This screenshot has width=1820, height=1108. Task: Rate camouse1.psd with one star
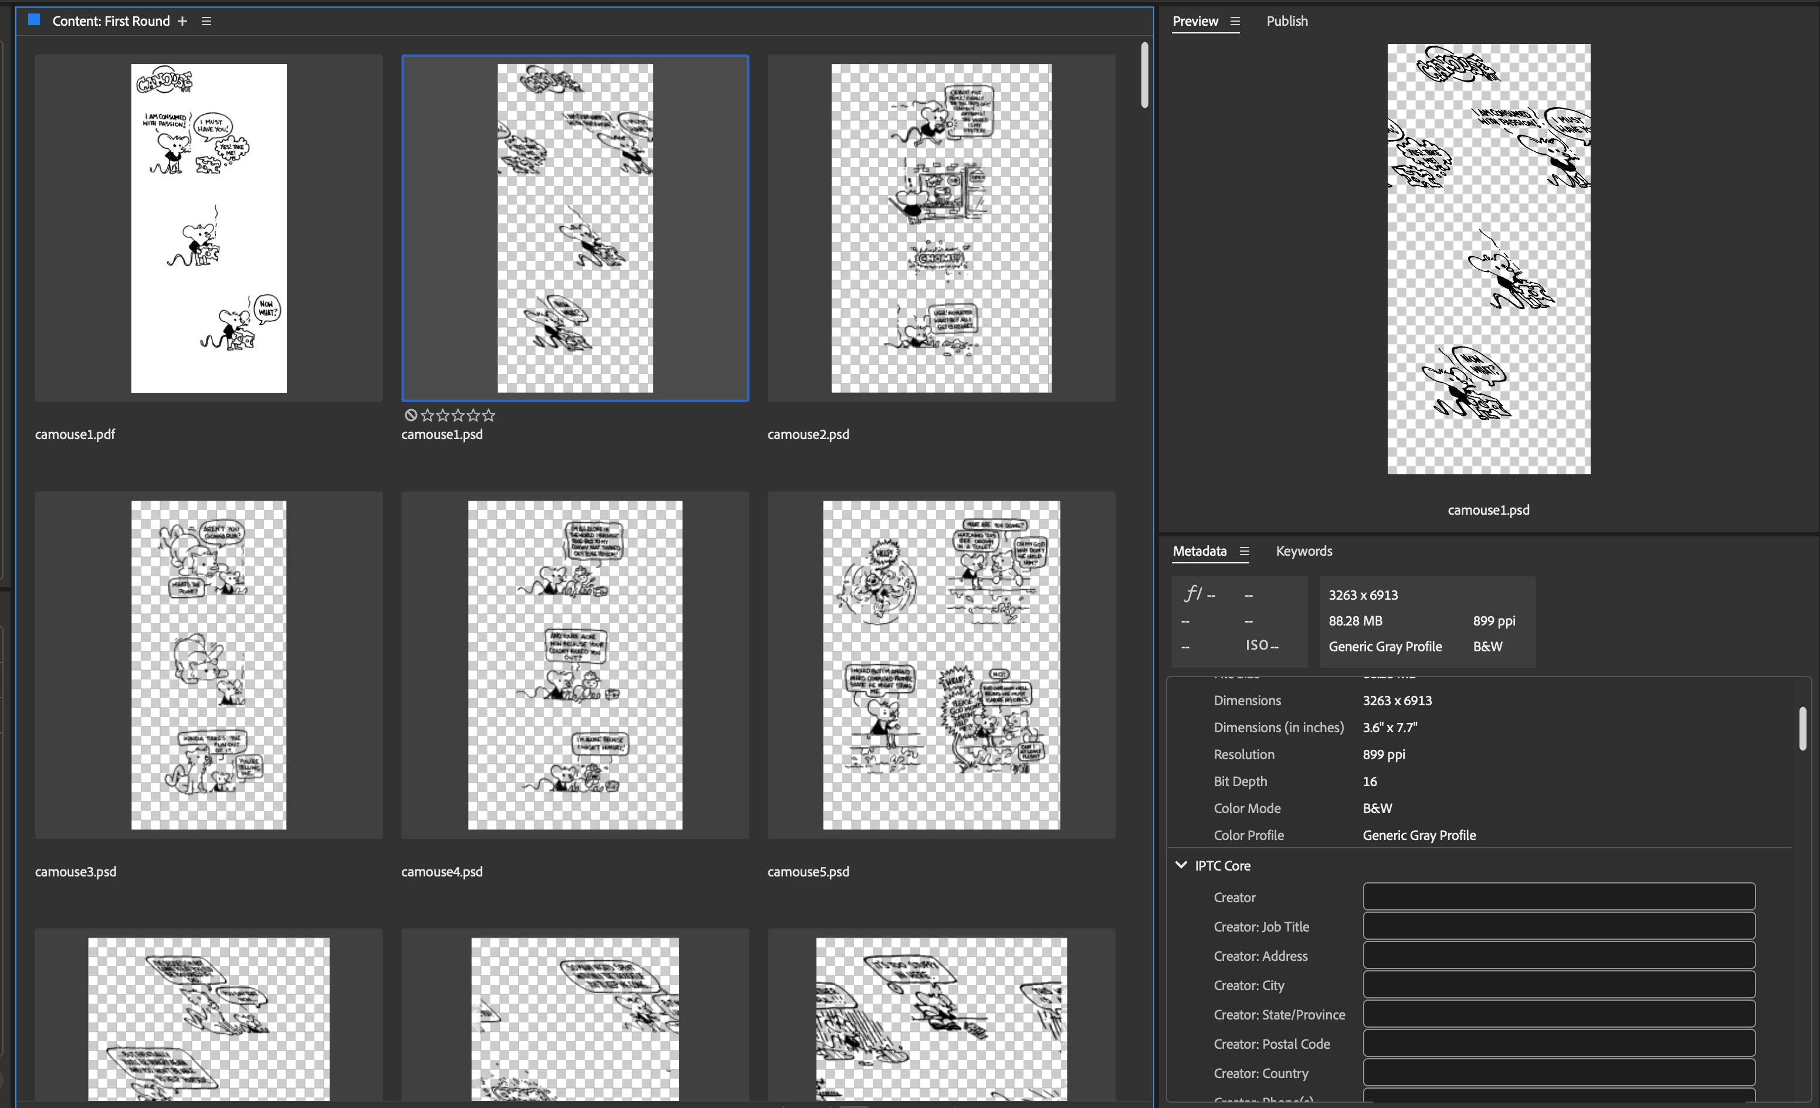point(428,415)
